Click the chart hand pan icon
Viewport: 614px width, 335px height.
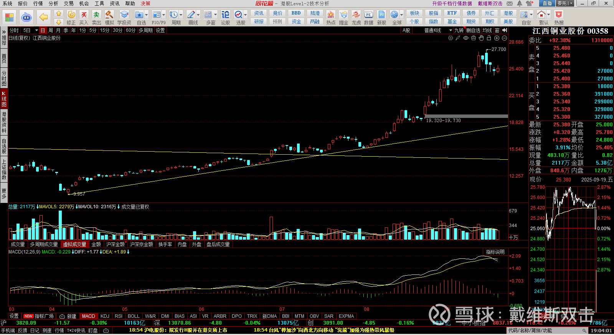(481, 38)
